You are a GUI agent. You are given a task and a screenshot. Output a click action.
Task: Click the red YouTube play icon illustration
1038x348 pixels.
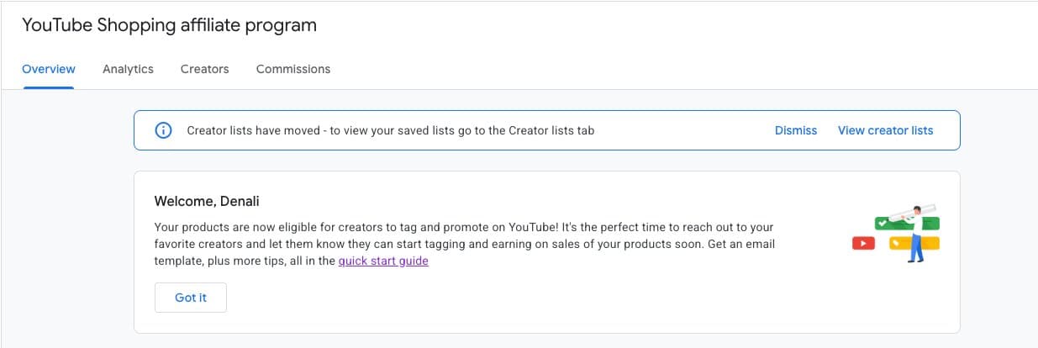tap(863, 244)
